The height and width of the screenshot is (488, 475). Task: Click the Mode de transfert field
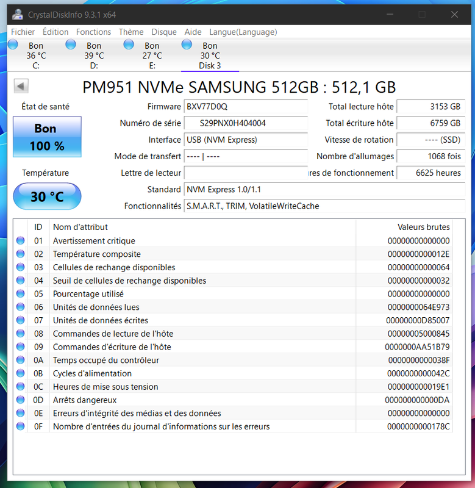point(246,156)
